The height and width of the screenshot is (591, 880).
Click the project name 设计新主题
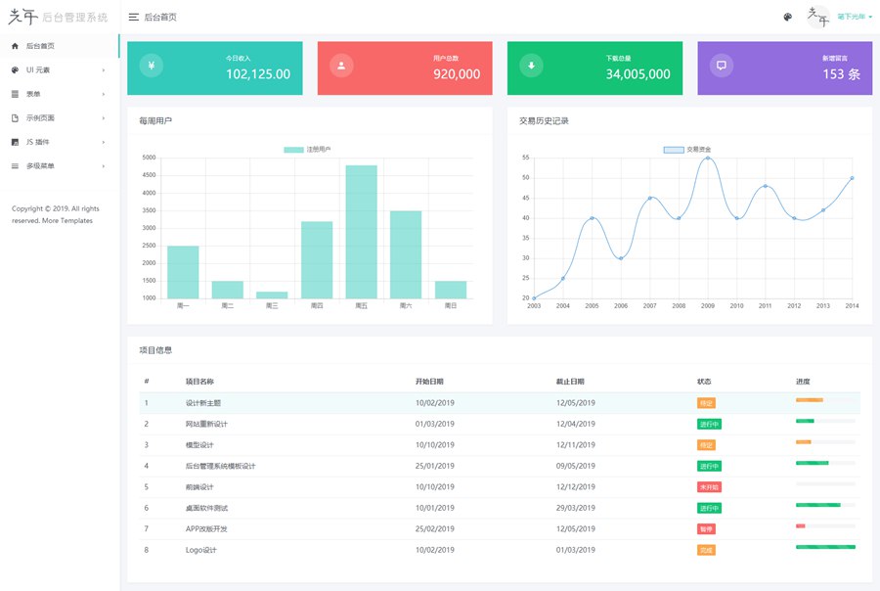(203, 403)
